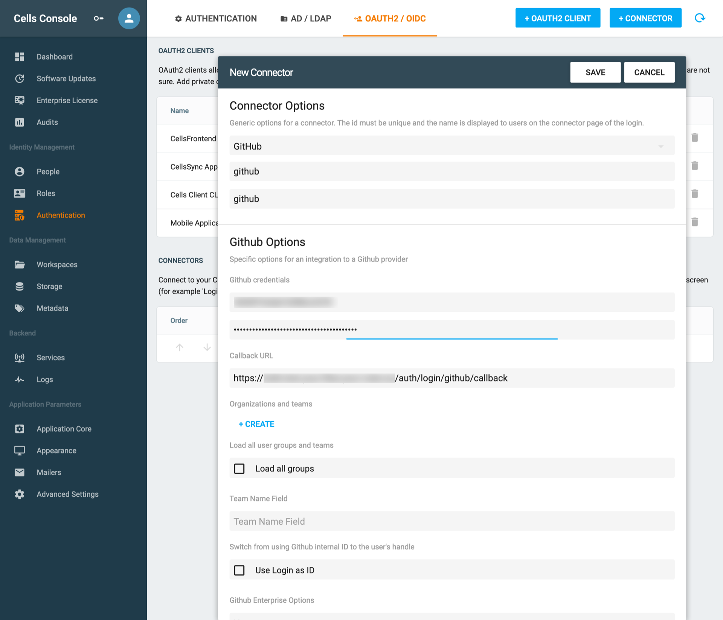Click the Mailers envelope icon
Viewport: 723px width, 620px height.
pyautogui.click(x=20, y=473)
